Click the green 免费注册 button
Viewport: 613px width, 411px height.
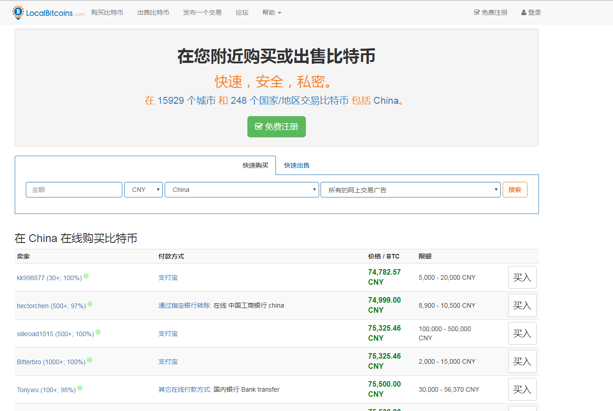[276, 127]
